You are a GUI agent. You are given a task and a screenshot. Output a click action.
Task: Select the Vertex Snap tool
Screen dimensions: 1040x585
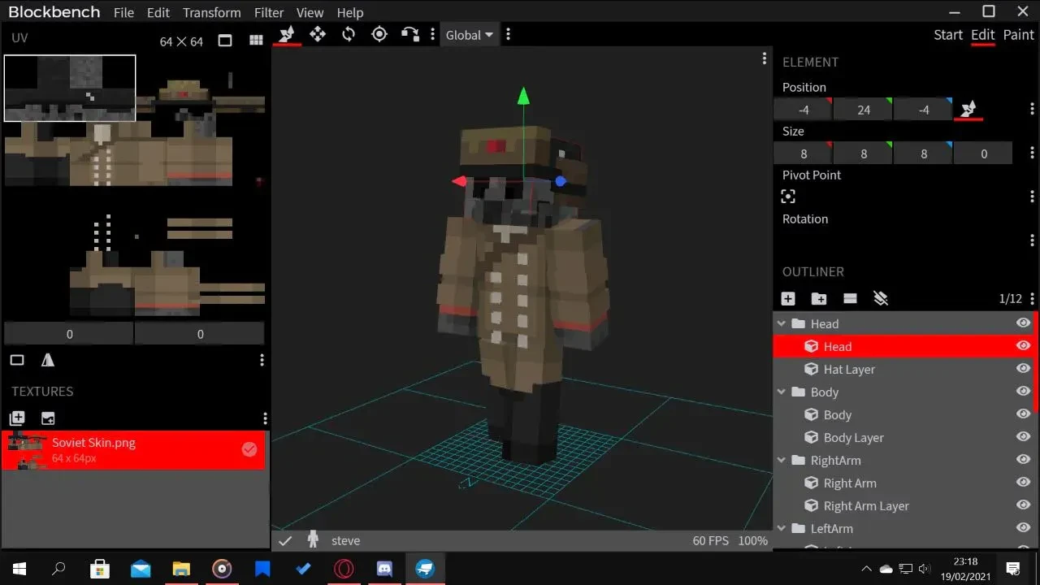click(410, 34)
